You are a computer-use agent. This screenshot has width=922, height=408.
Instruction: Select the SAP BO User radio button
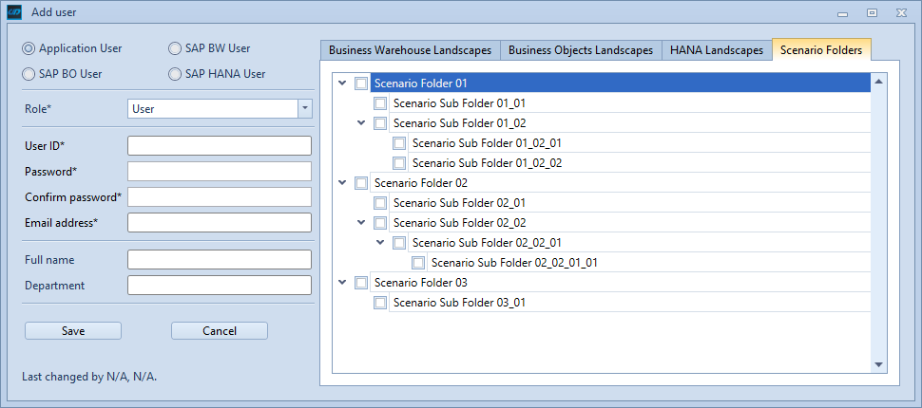click(29, 74)
